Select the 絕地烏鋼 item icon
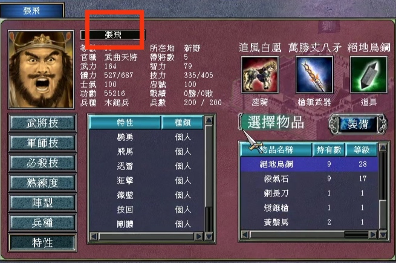Viewport: 396px width, 263px height. click(x=368, y=75)
